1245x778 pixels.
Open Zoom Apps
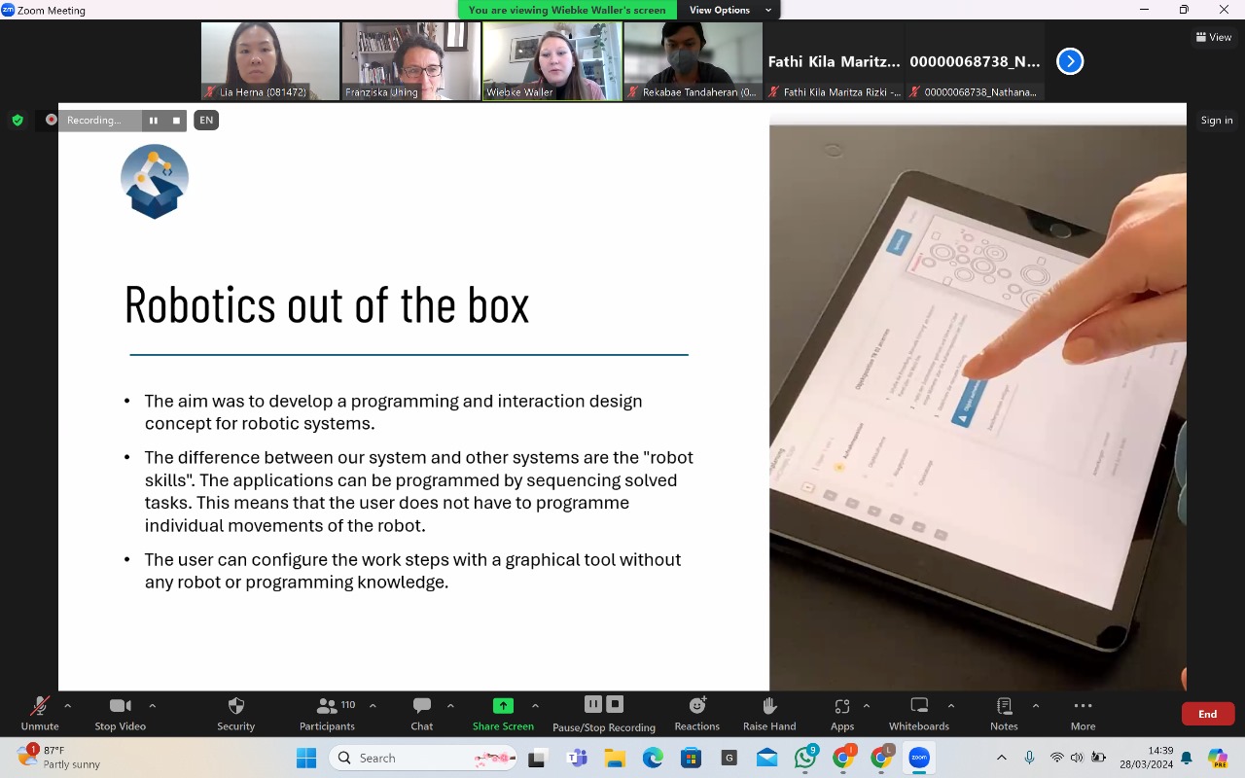pos(842,713)
